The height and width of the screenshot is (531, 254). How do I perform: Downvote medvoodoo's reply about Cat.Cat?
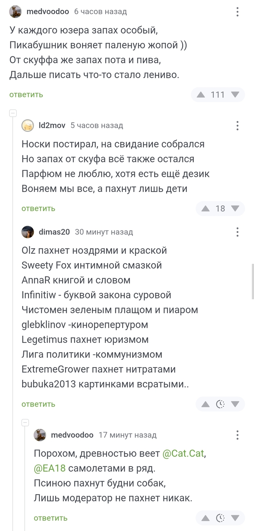click(x=235, y=518)
